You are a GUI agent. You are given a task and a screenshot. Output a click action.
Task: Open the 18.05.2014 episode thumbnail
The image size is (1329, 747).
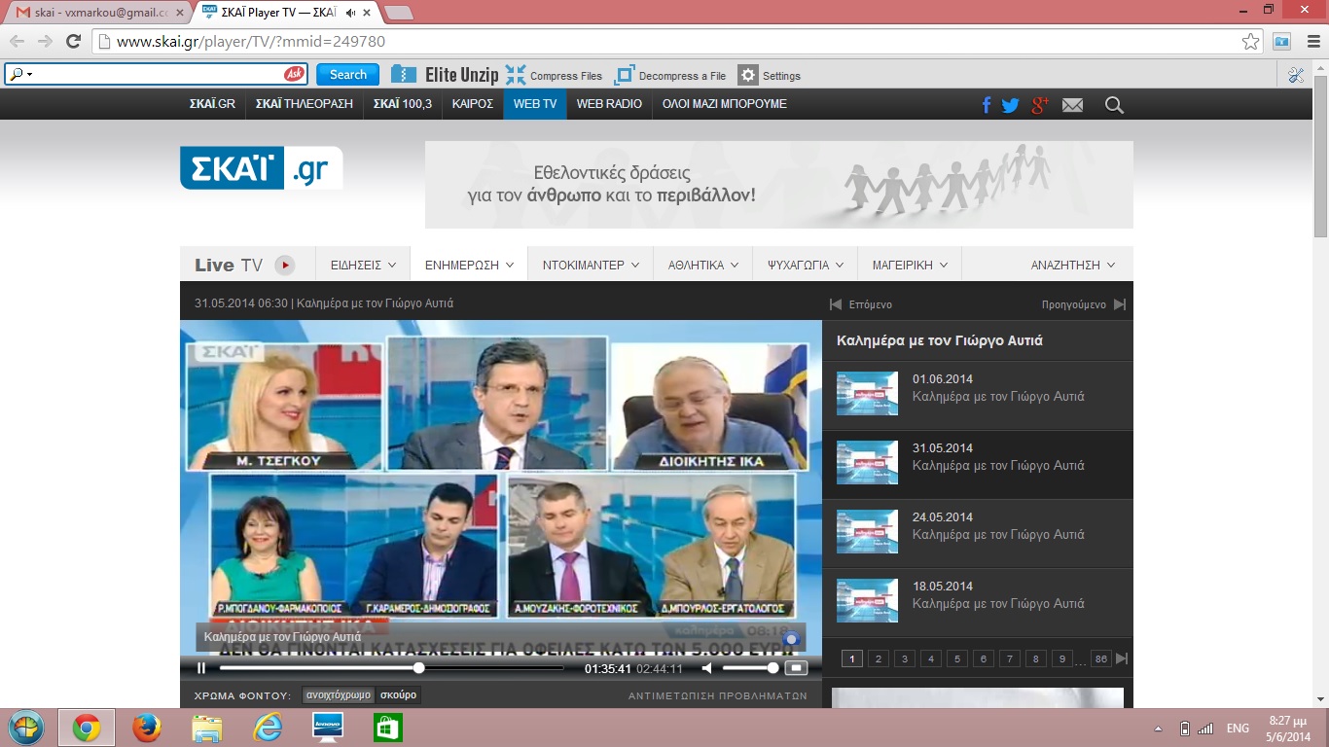tap(867, 600)
